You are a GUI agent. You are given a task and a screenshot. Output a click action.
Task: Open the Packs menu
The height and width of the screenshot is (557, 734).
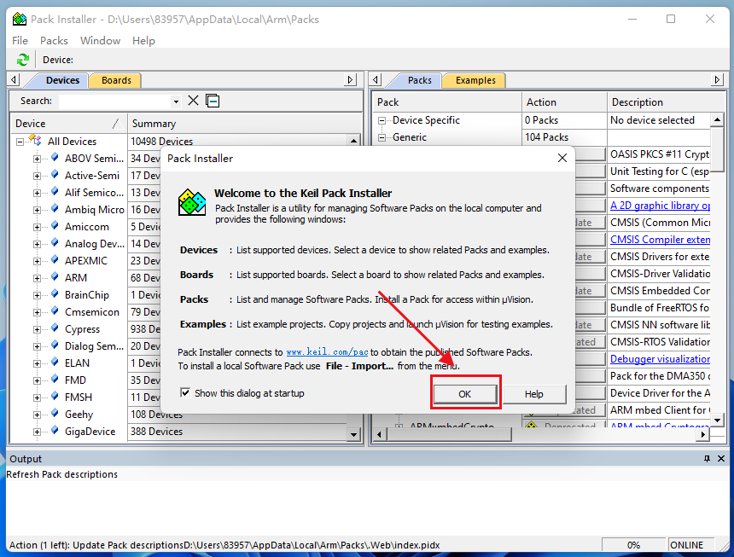[x=54, y=41]
